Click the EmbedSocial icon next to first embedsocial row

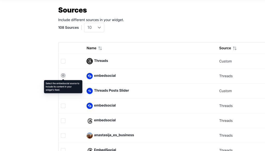pyautogui.click(x=89, y=76)
